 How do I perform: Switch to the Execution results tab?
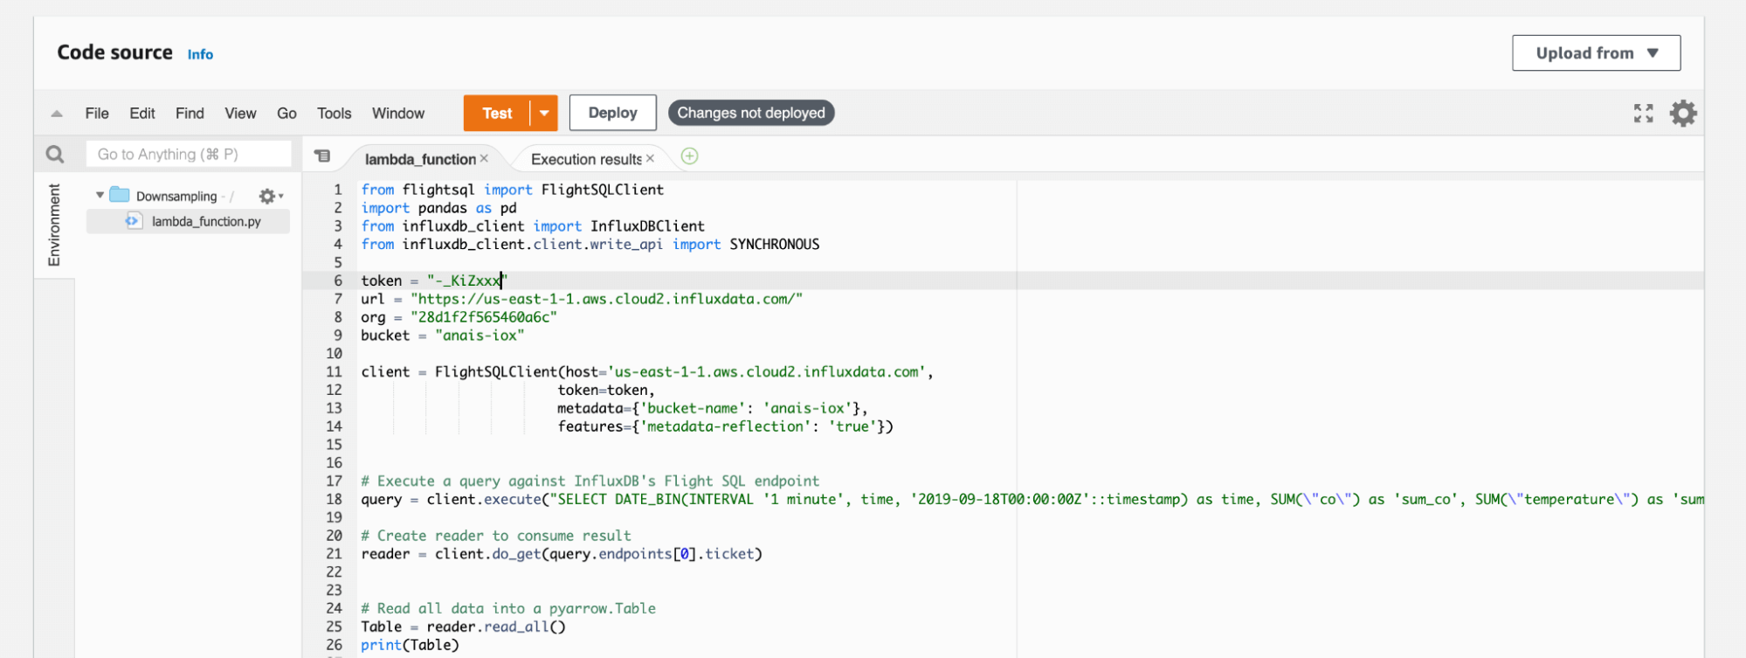[x=586, y=159]
